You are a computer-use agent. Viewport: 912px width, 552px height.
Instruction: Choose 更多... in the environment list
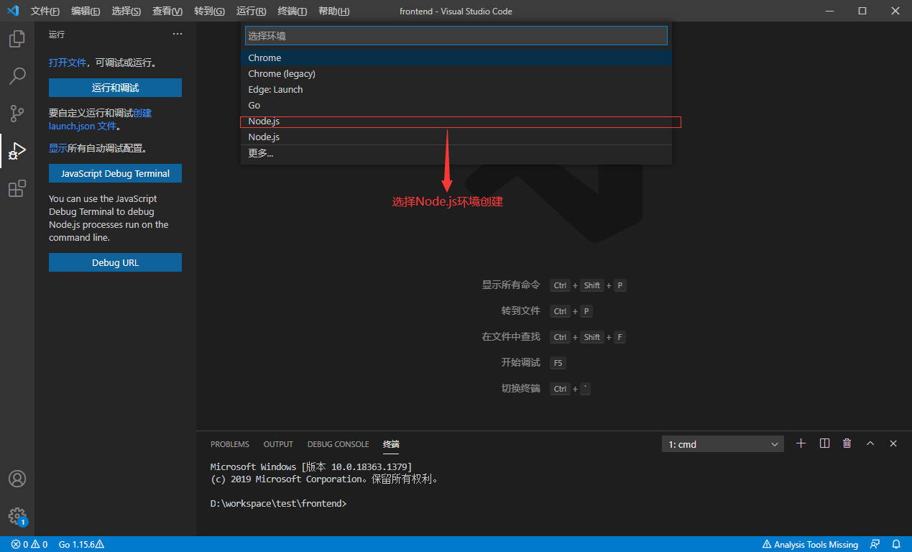456,153
